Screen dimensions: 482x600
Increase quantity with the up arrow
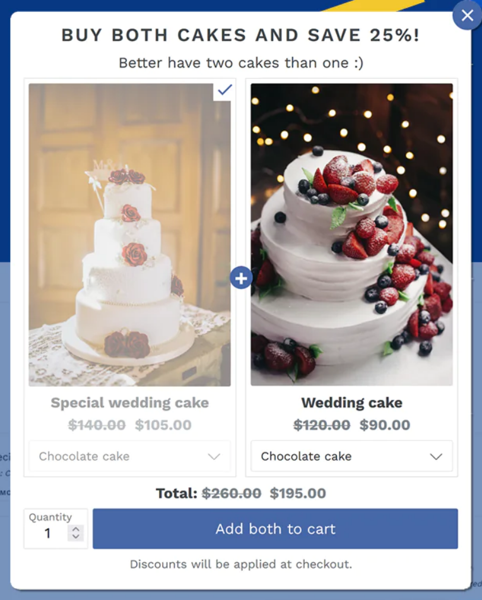click(76, 529)
